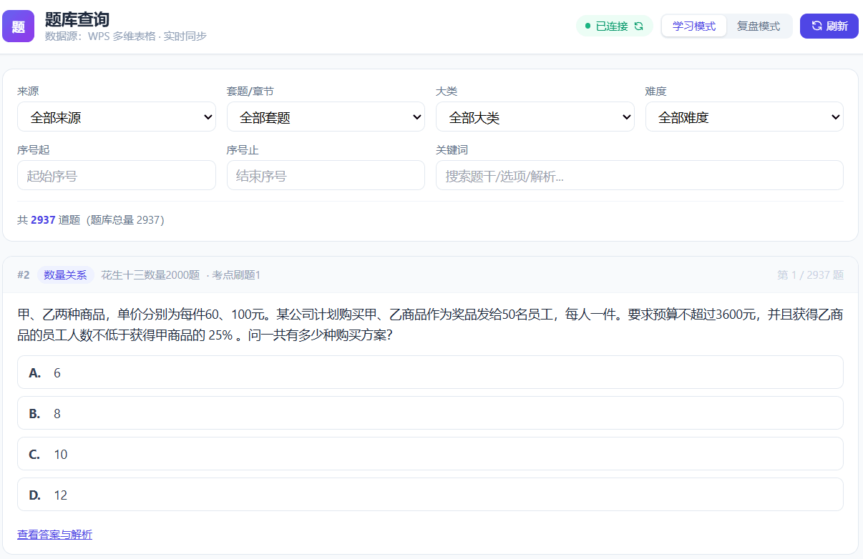Click the green connected status dot

point(588,26)
